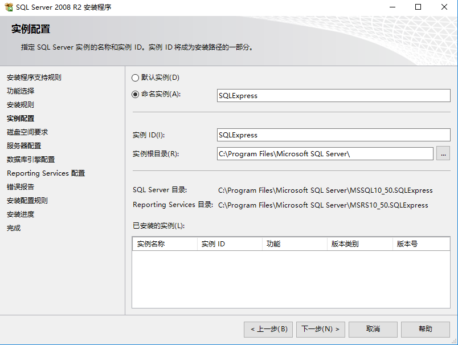Click the 已安装的实例(L) label
This screenshot has width=458, height=345.
click(158, 226)
